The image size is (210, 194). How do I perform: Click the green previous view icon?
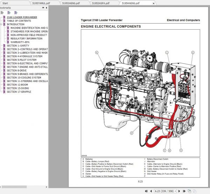pos(189,191)
